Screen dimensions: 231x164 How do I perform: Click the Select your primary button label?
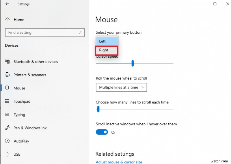coord(119,32)
